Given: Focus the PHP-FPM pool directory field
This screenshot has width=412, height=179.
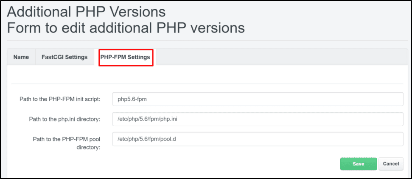Looking at the screenshot, I should coord(258,139).
